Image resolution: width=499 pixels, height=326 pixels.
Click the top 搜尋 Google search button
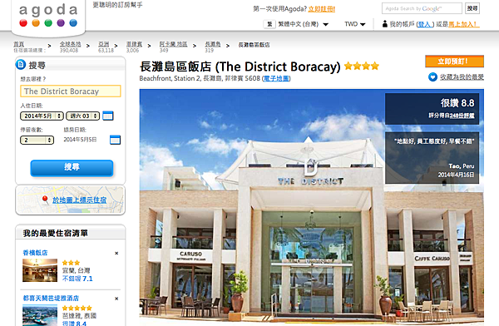472,8
